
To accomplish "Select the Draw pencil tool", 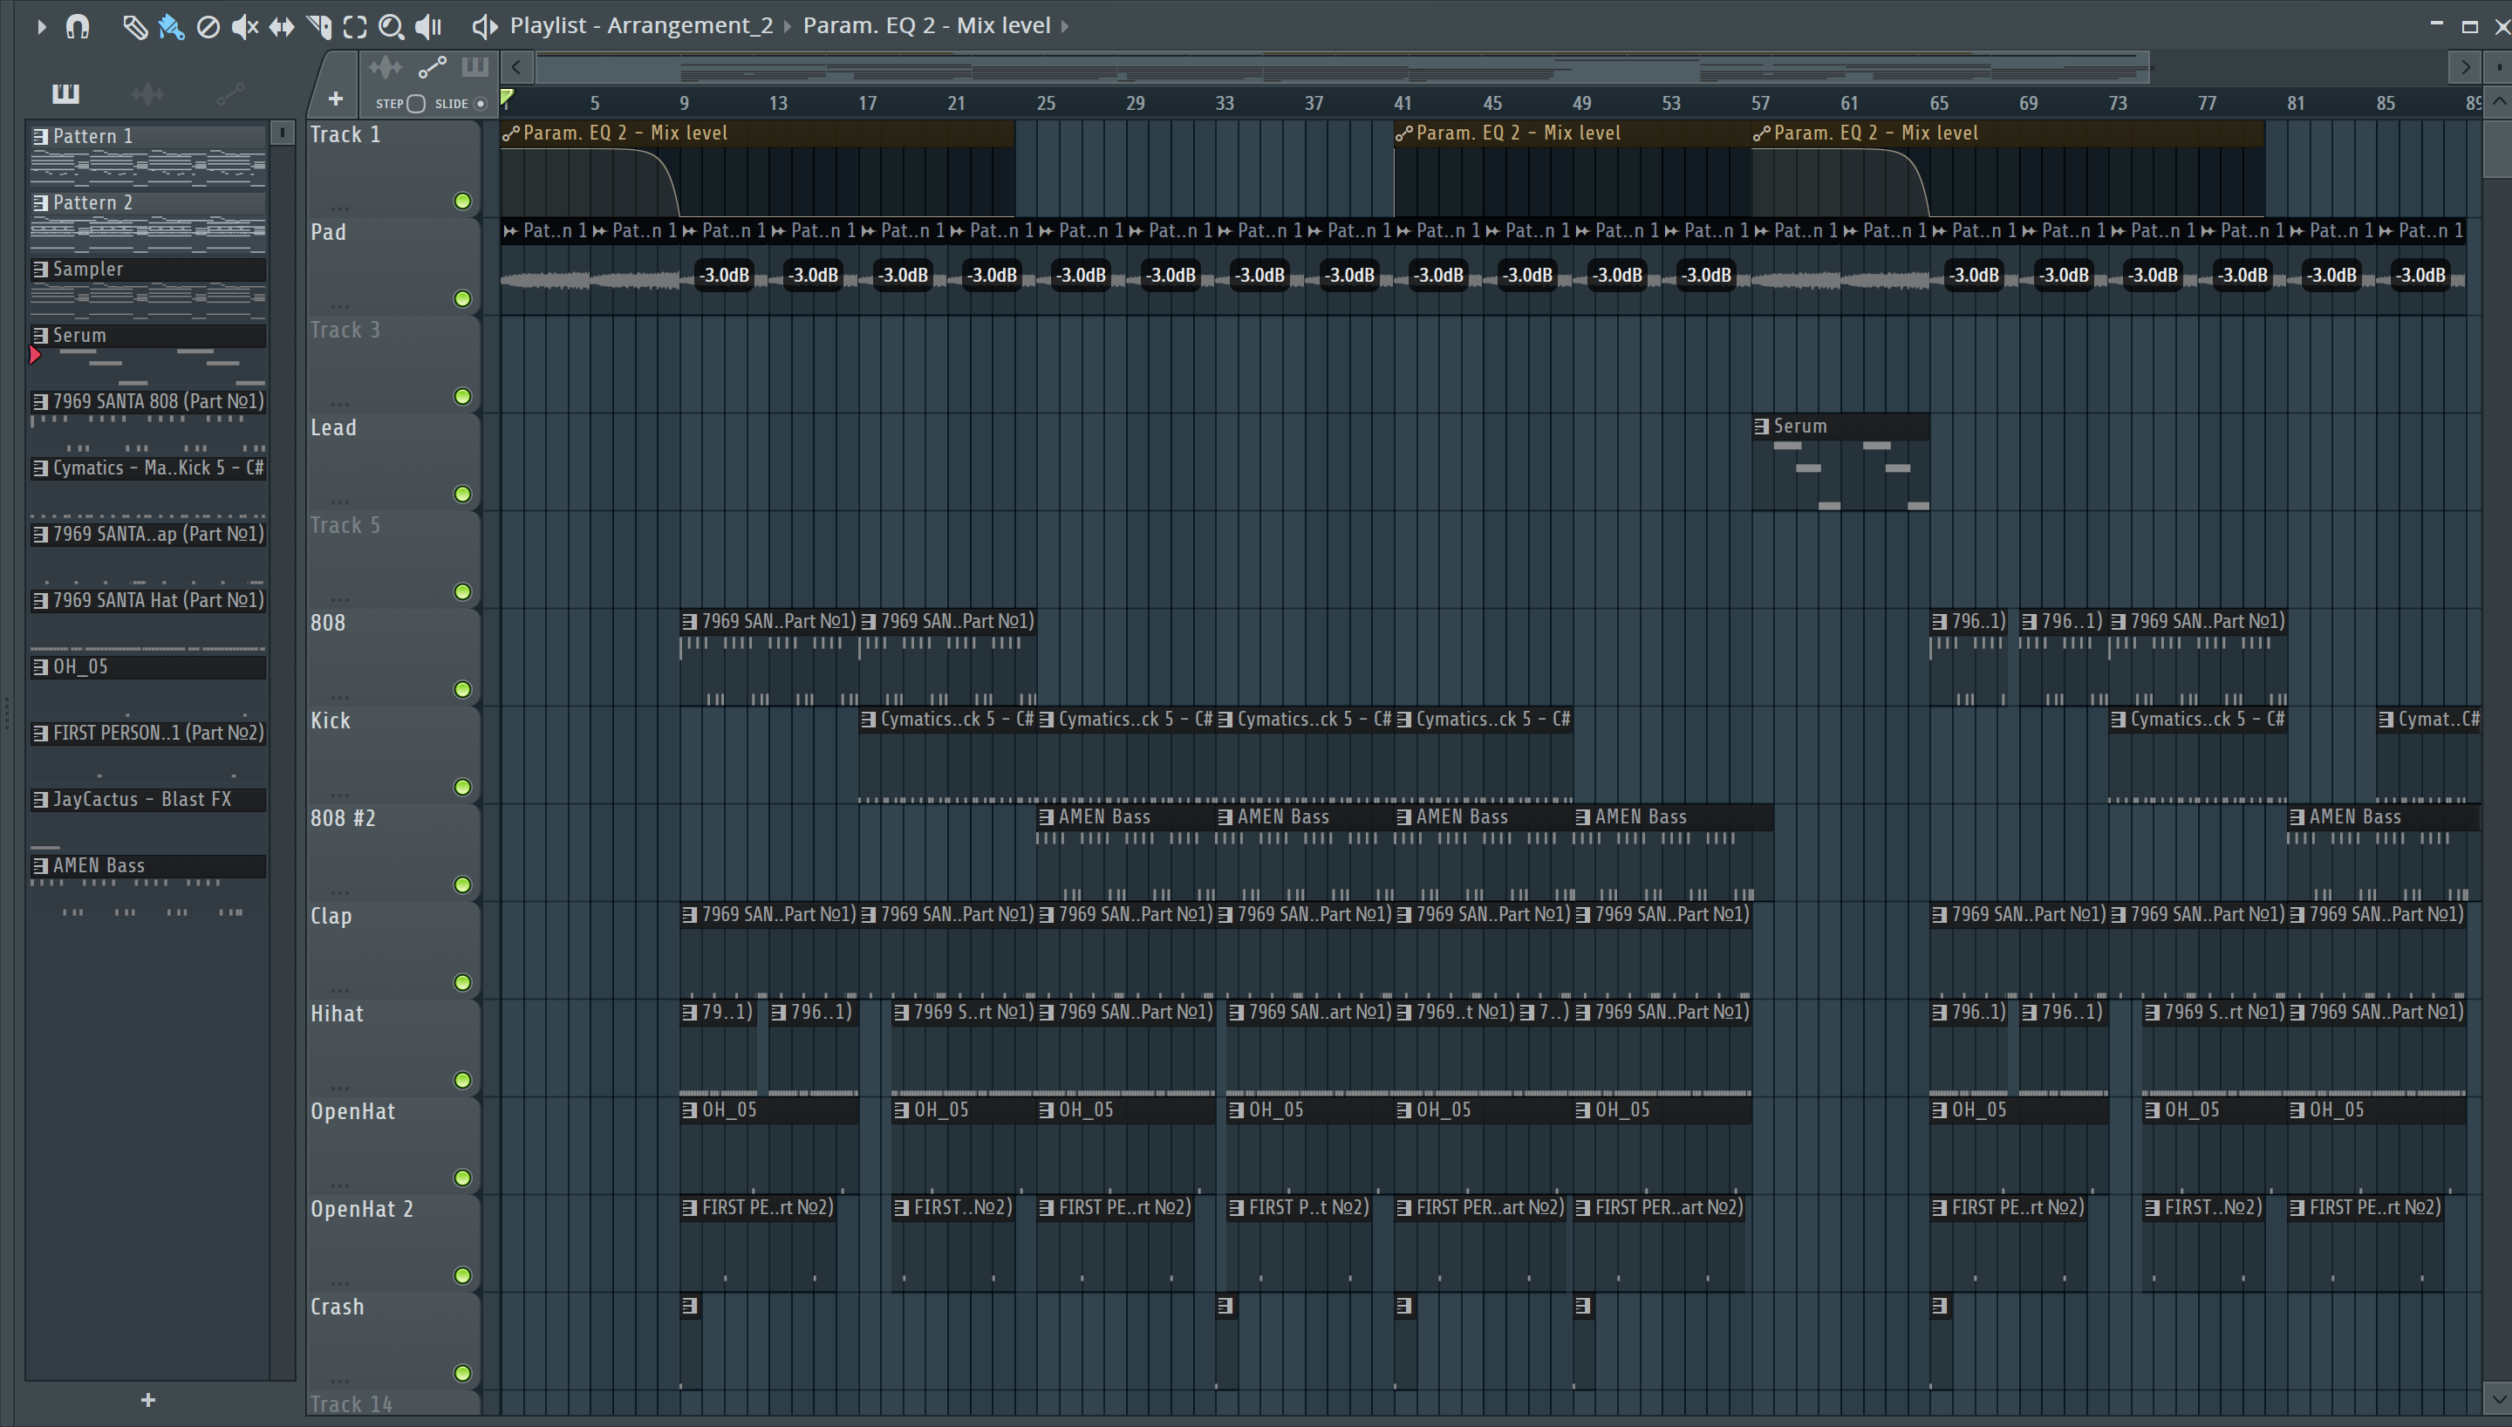I will coord(134,26).
